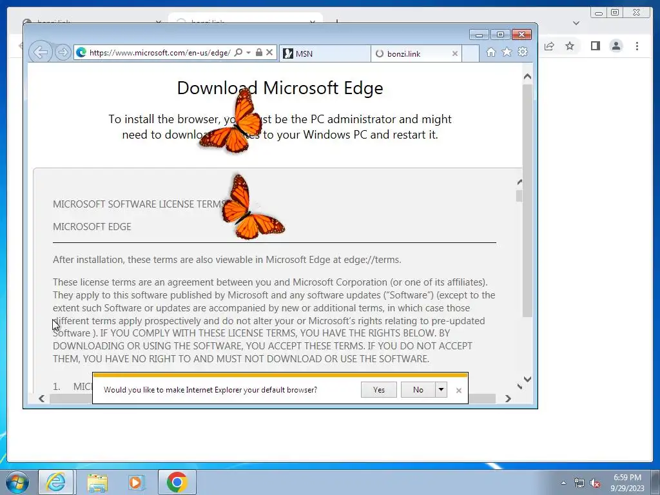Switch to the bonzi.link tab in Internet Explorer
The image size is (660, 495).
click(x=416, y=53)
